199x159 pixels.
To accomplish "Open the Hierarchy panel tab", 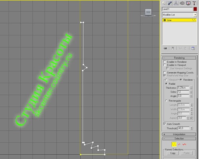I will point(176,3).
